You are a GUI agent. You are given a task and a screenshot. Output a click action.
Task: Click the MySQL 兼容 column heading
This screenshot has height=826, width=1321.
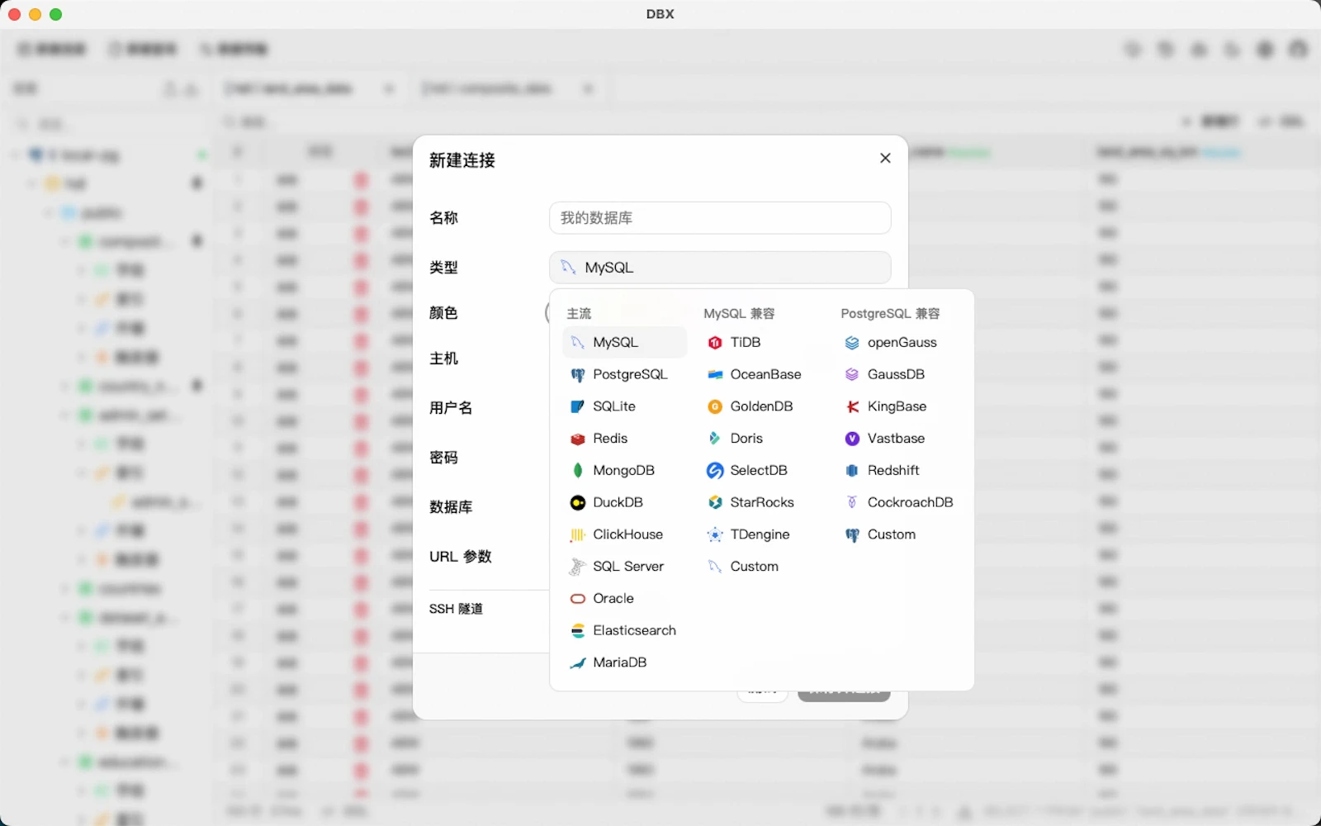click(739, 314)
